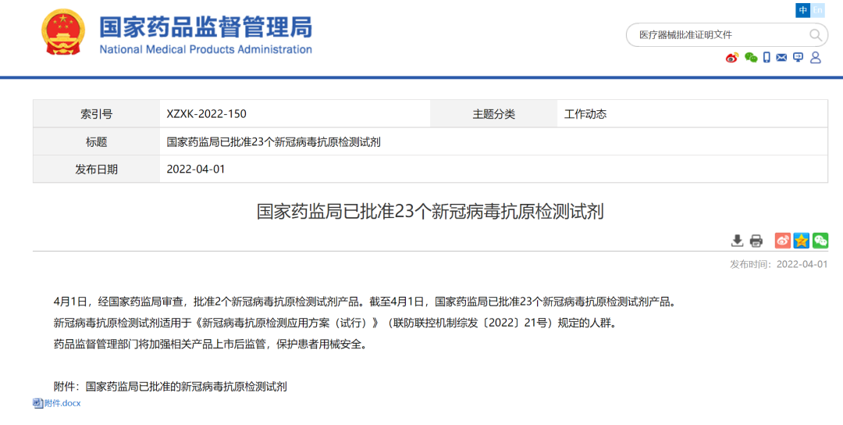
Task: Click the Word file icon beside 附件.docx
Action: pyautogui.click(x=37, y=403)
